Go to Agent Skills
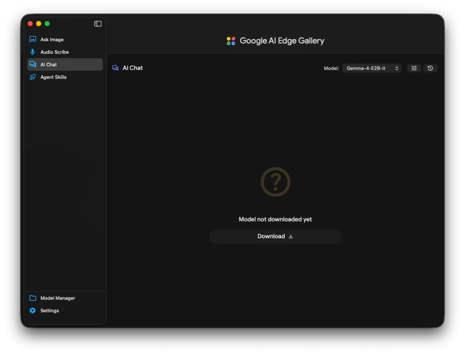 65,77
